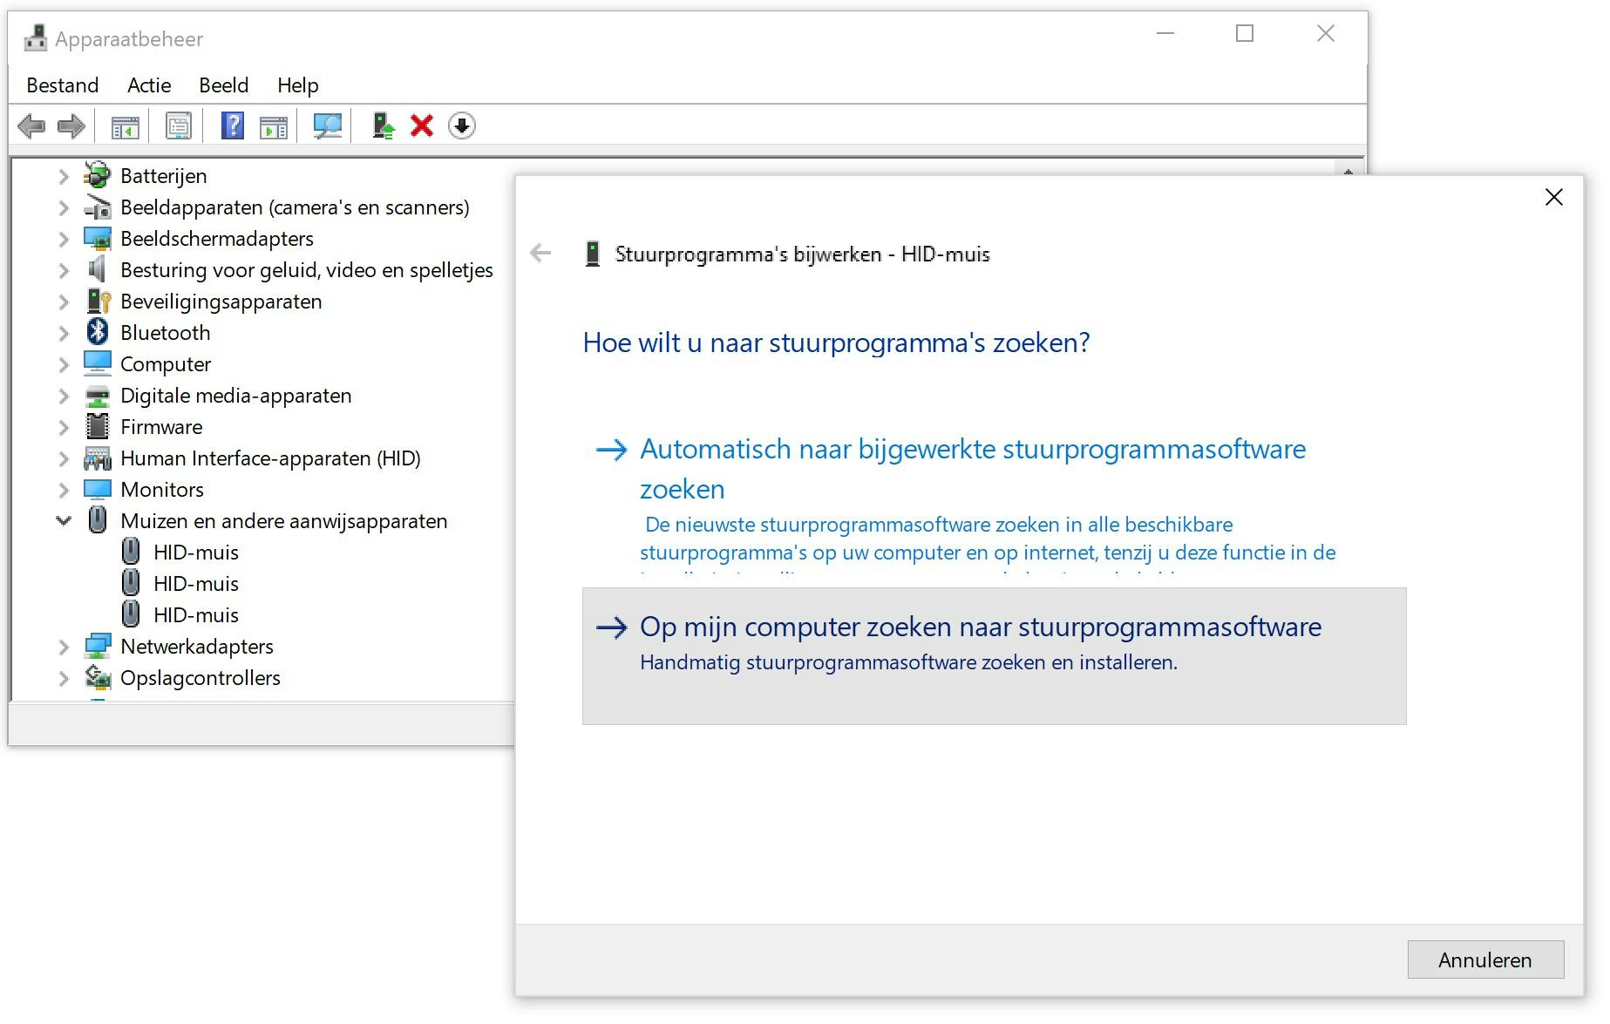Open the Bestand menu
The image size is (1610, 1024).
[x=63, y=85]
